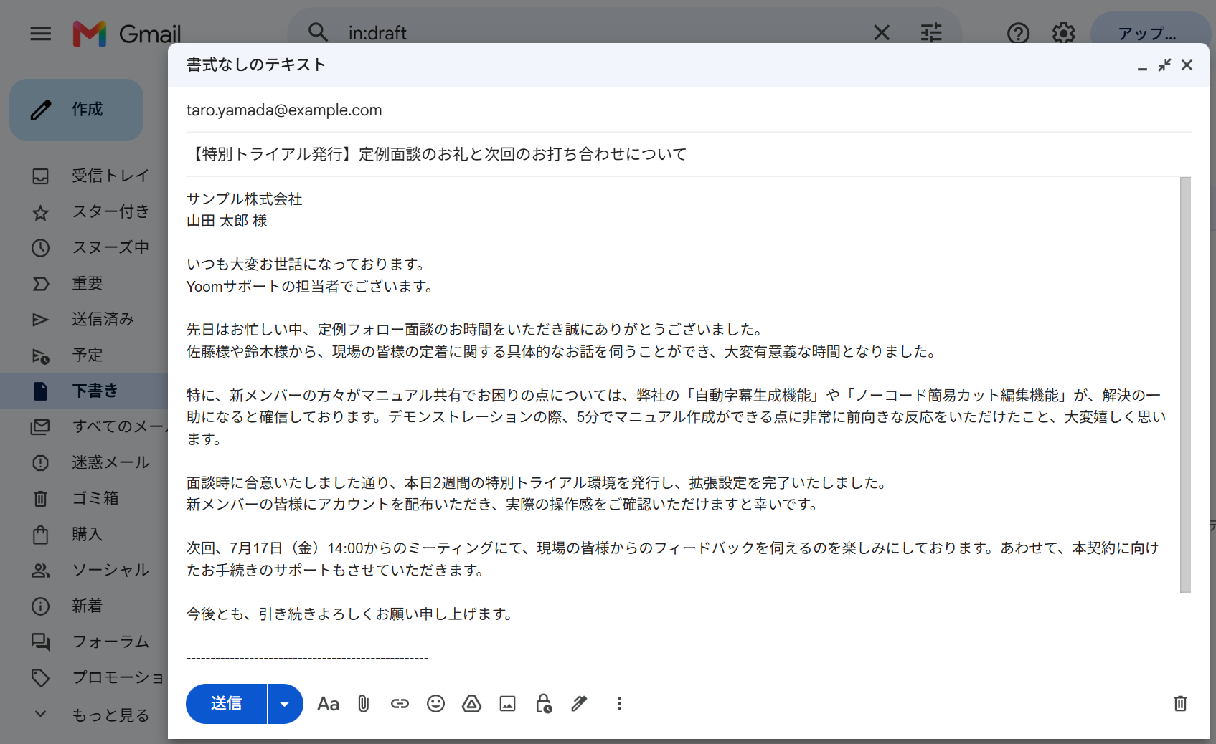This screenshot has width=1216, height=744.
Task: Open the 予定 scheduled folder
Action: [85, 355]
